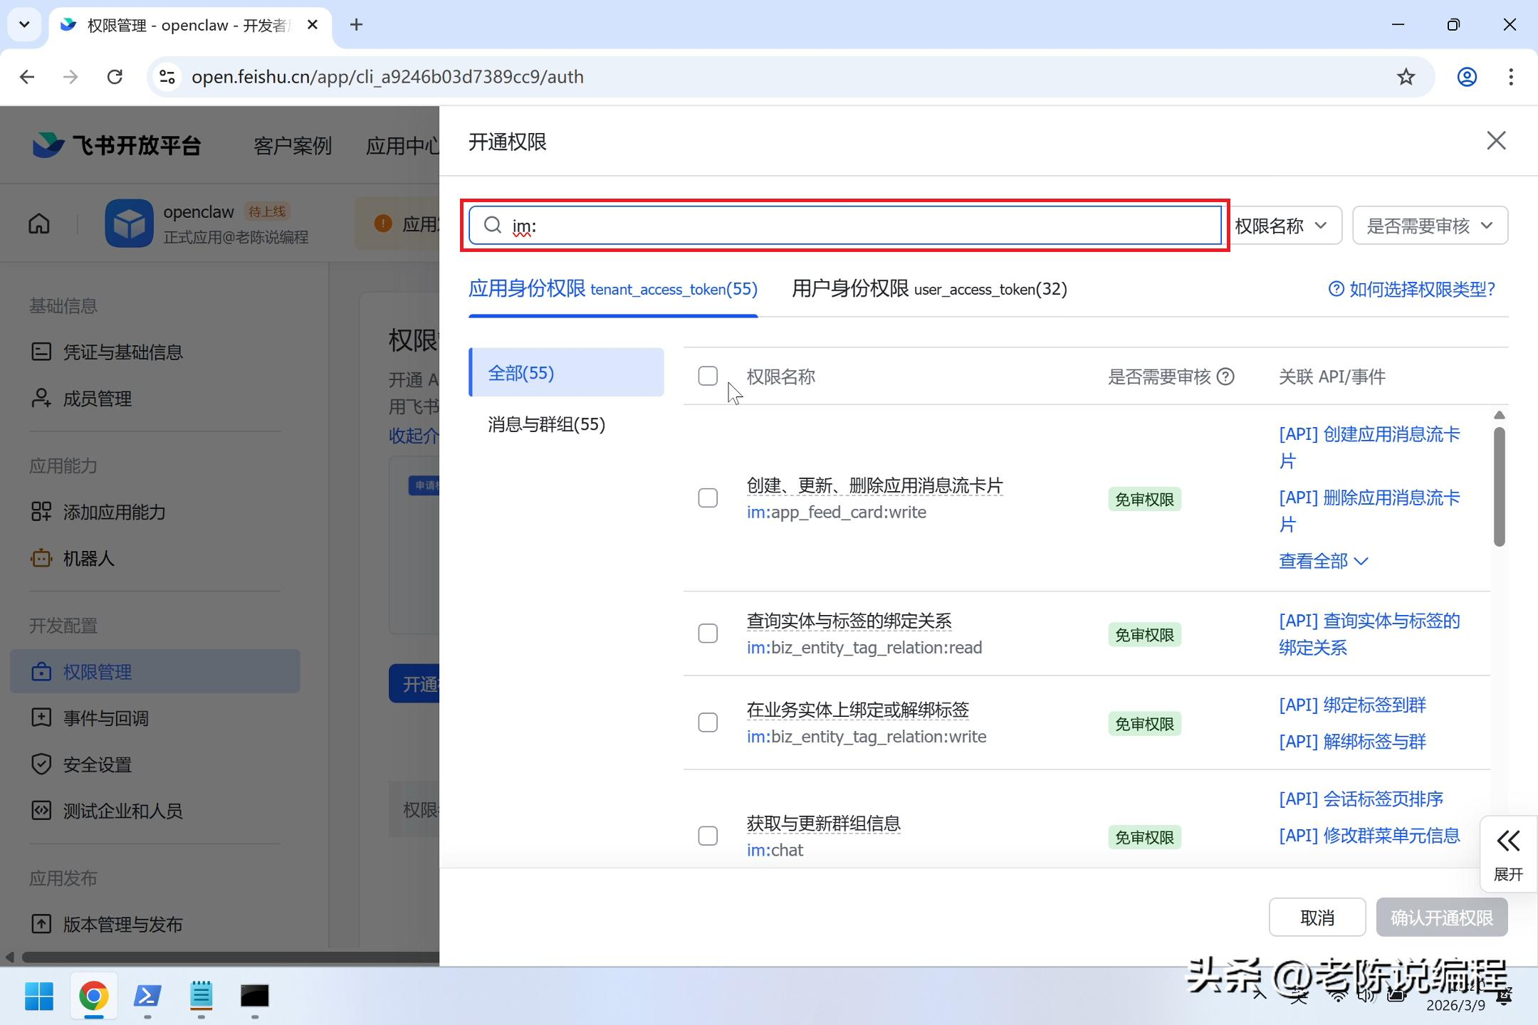This screenshot has height=1025, width=1538.
Task: Bookmark this page with star icon
Action: (x=1406, y=77)
